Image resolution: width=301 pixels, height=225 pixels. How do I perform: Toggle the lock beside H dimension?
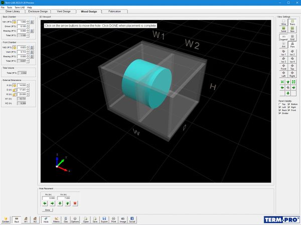15,85
